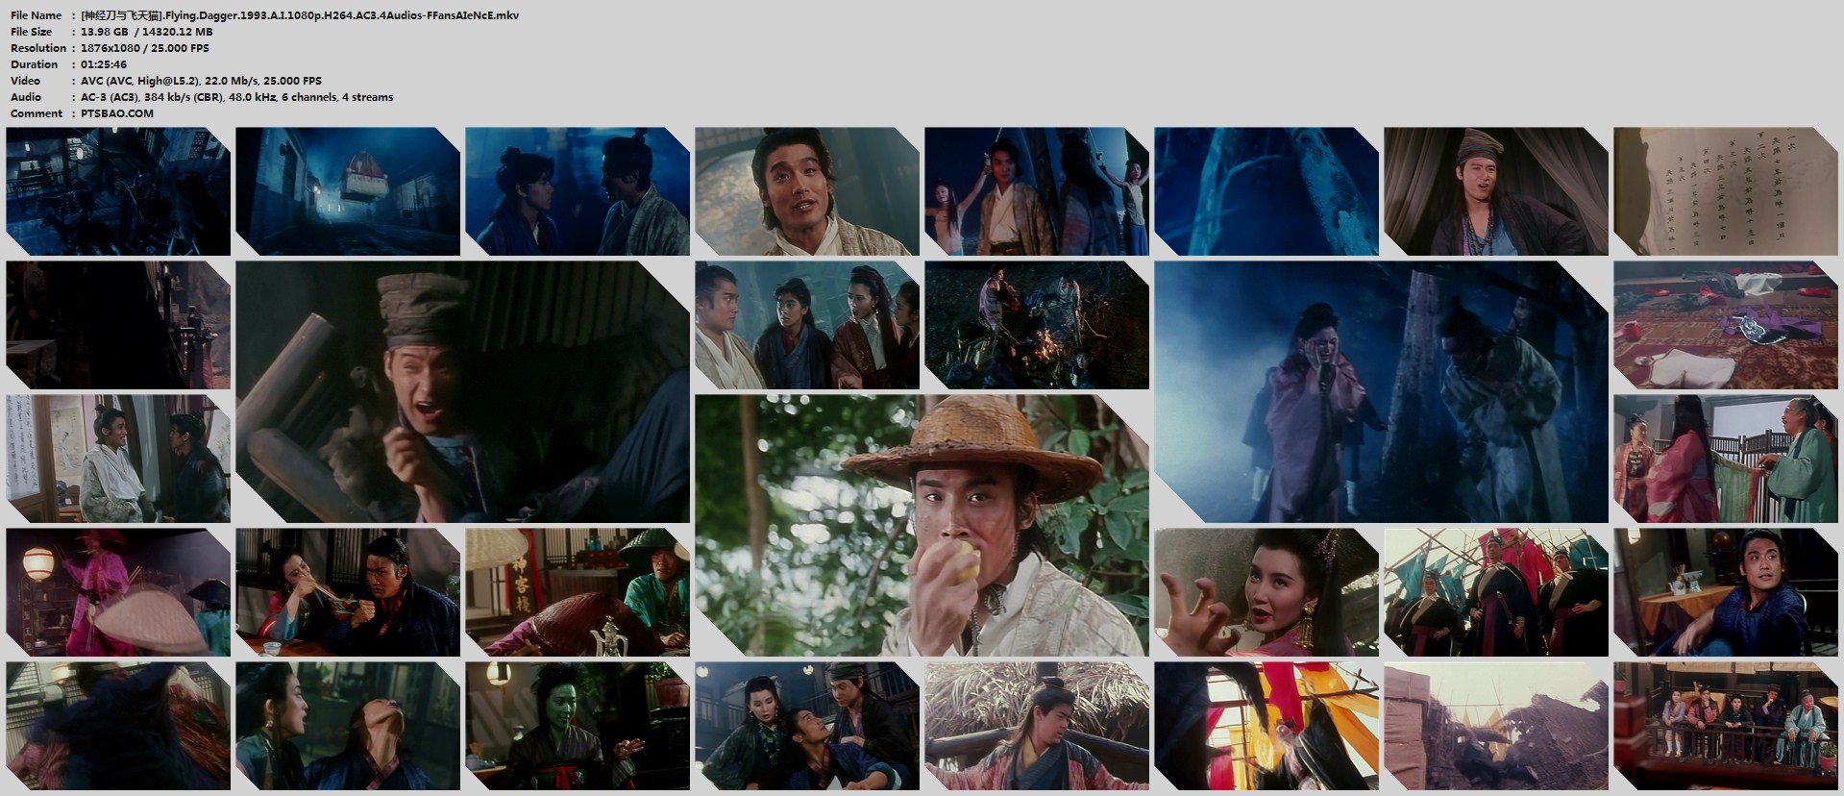The height and width of the screenshot is (796, 1844).
Task: Click the Duration value 01:25:46
Action: point(104,64)
